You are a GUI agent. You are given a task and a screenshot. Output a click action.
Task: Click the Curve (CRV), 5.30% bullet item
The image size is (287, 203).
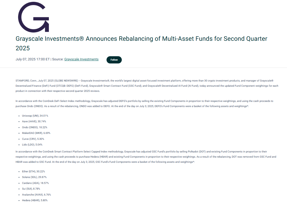click(x=33, y=139)
